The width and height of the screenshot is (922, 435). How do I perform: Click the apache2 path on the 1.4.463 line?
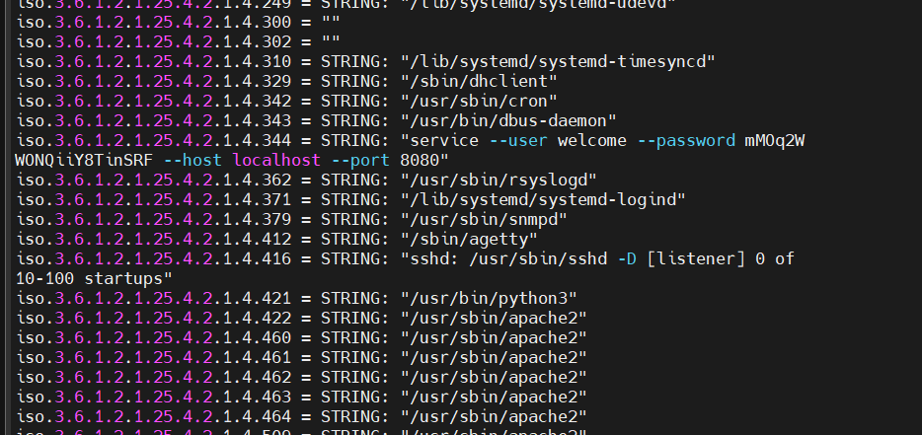494,397
